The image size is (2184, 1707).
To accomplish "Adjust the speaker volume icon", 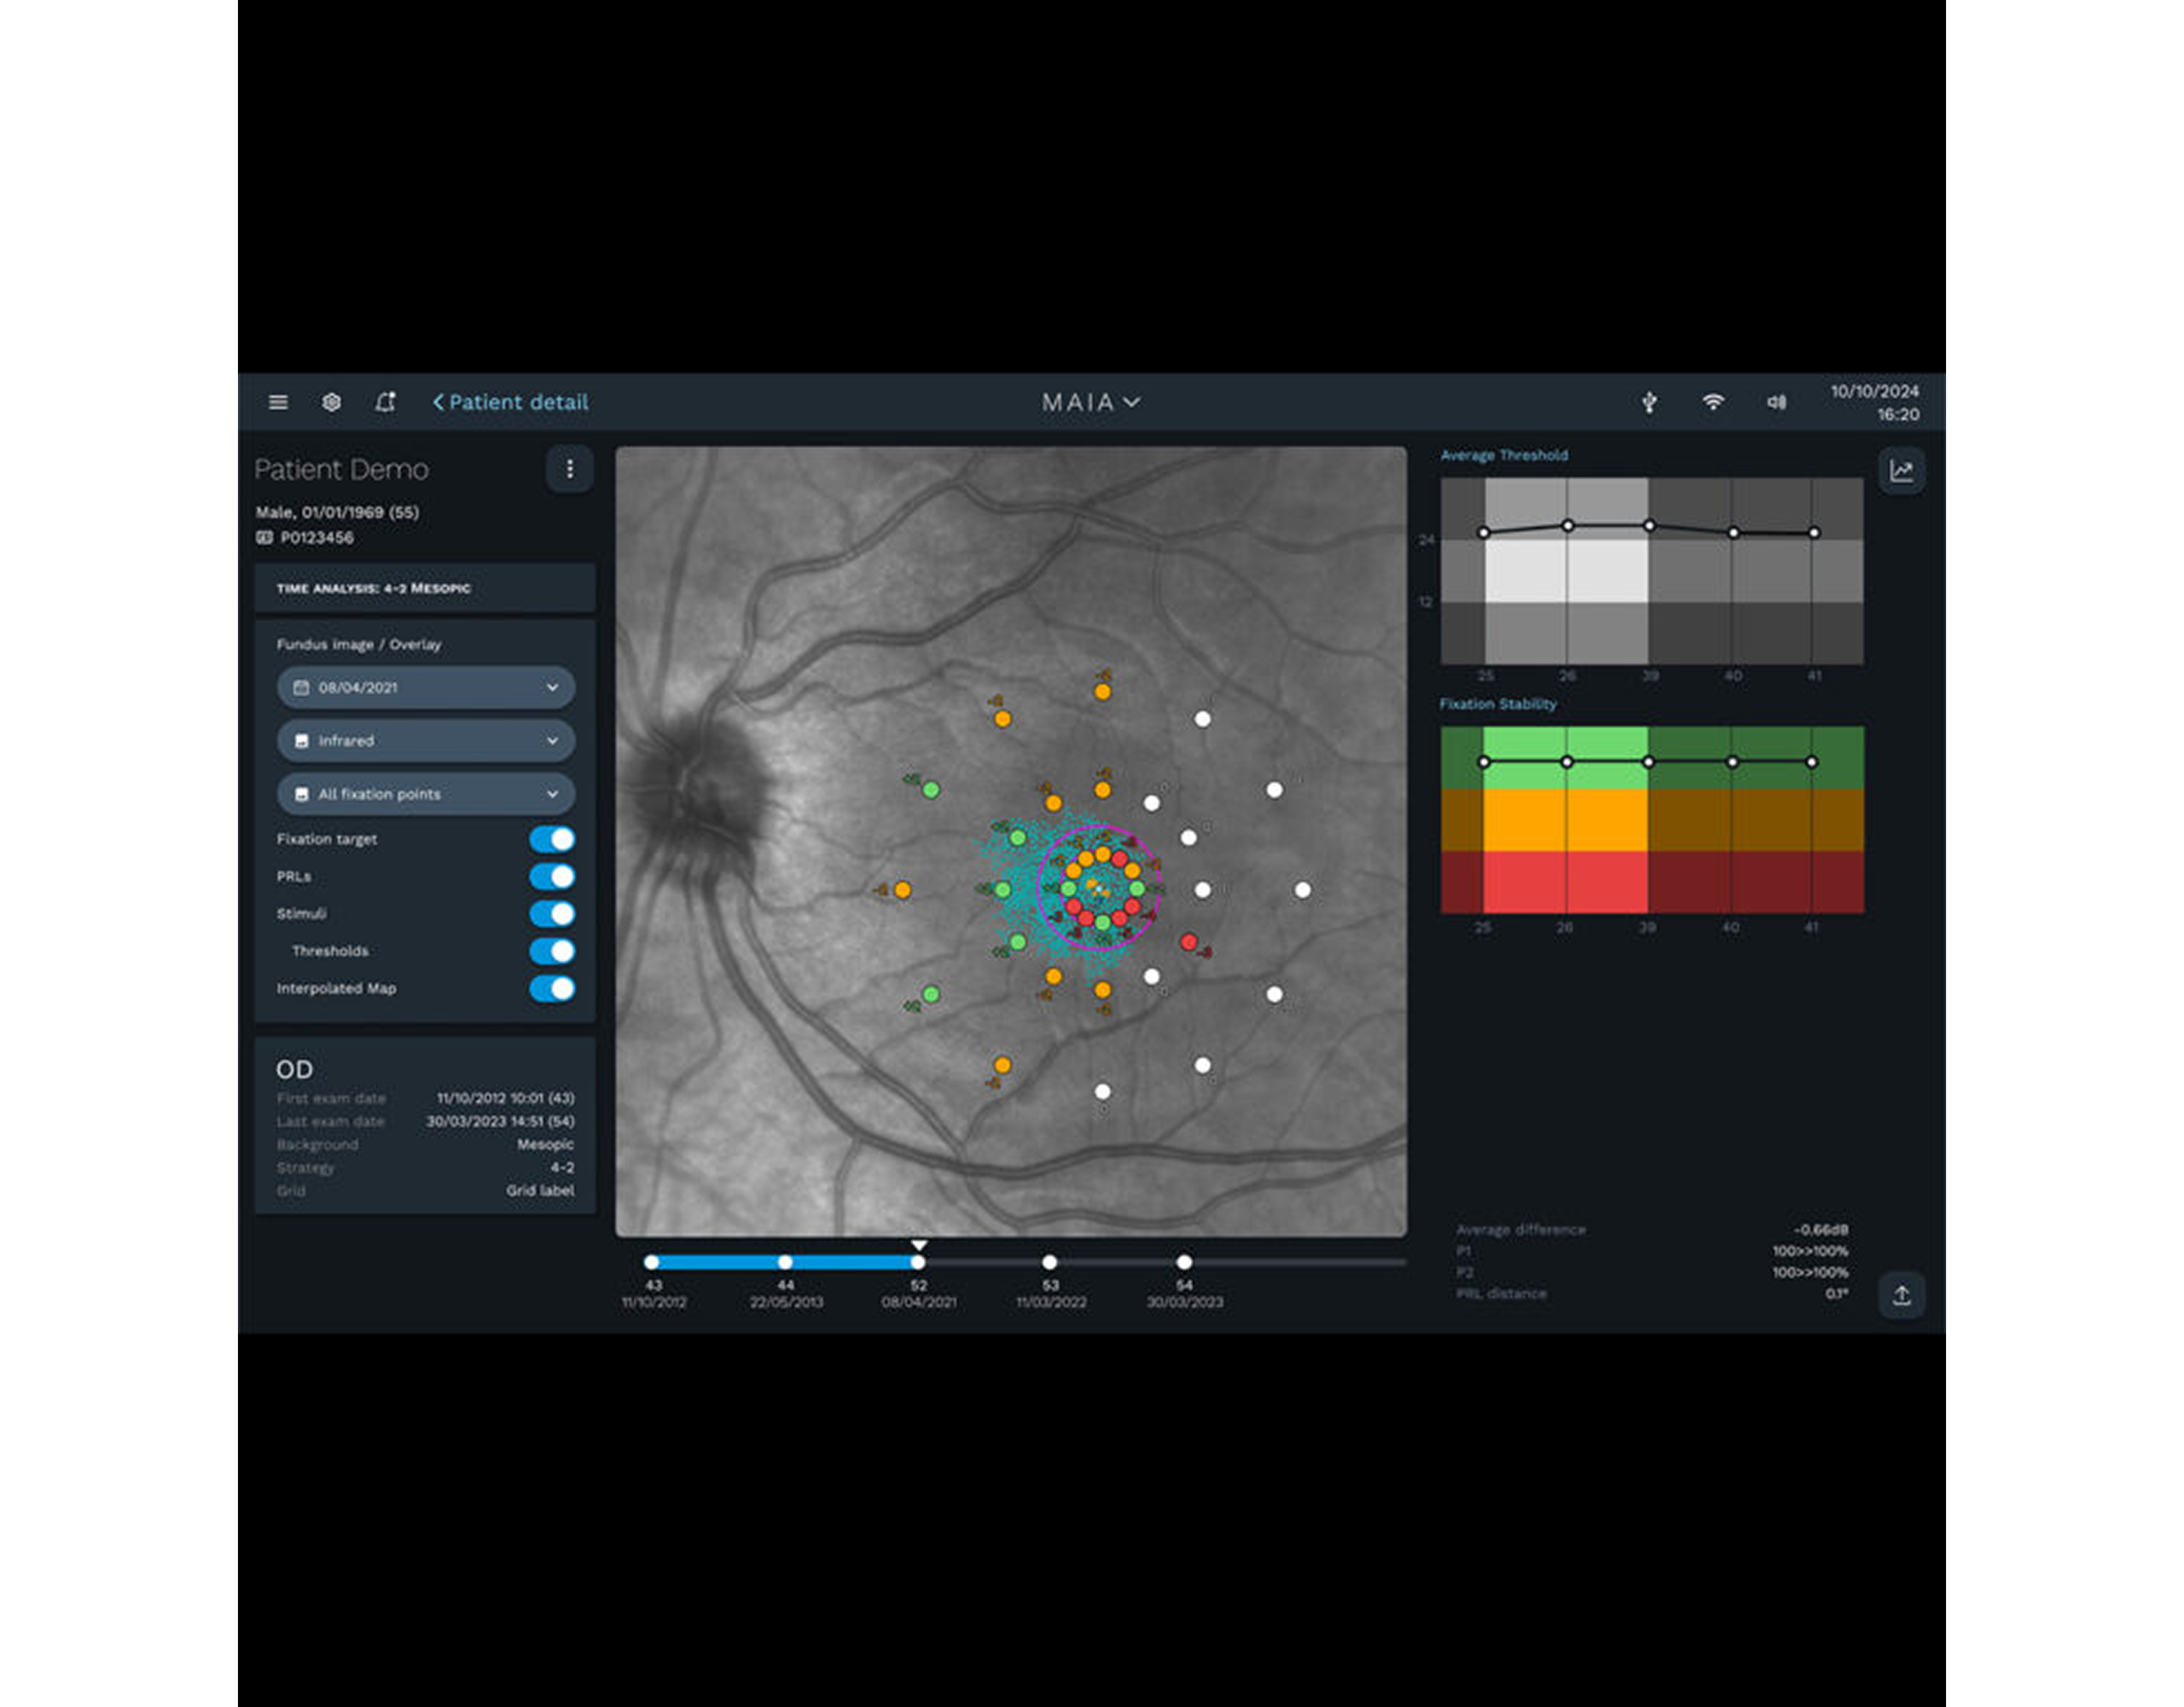I will point(1776,402).
